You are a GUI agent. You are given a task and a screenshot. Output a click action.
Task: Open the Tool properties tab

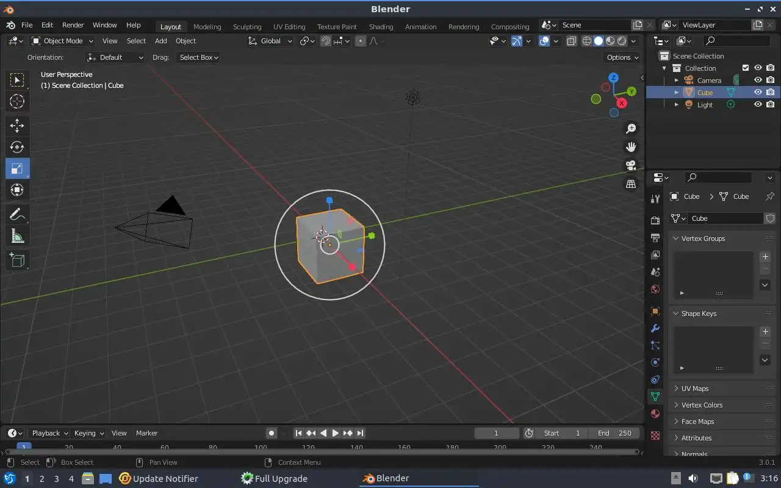[655, 199]
